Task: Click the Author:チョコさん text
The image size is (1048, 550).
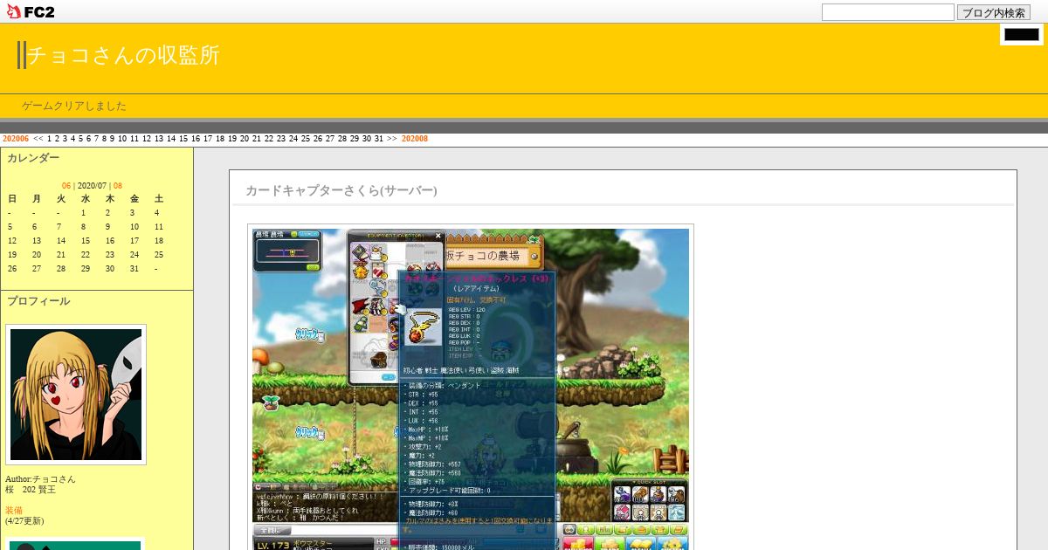Action: tap(40, 479)
